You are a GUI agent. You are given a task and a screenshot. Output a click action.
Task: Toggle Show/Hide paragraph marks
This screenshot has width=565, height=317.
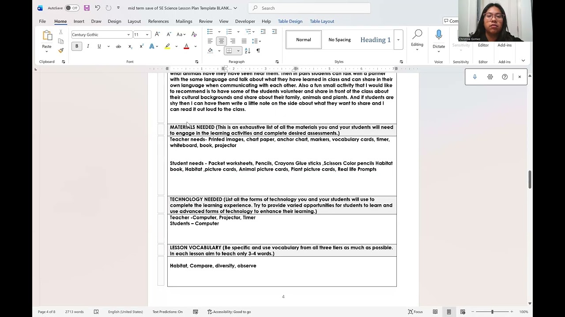click(x=258, y=51)
